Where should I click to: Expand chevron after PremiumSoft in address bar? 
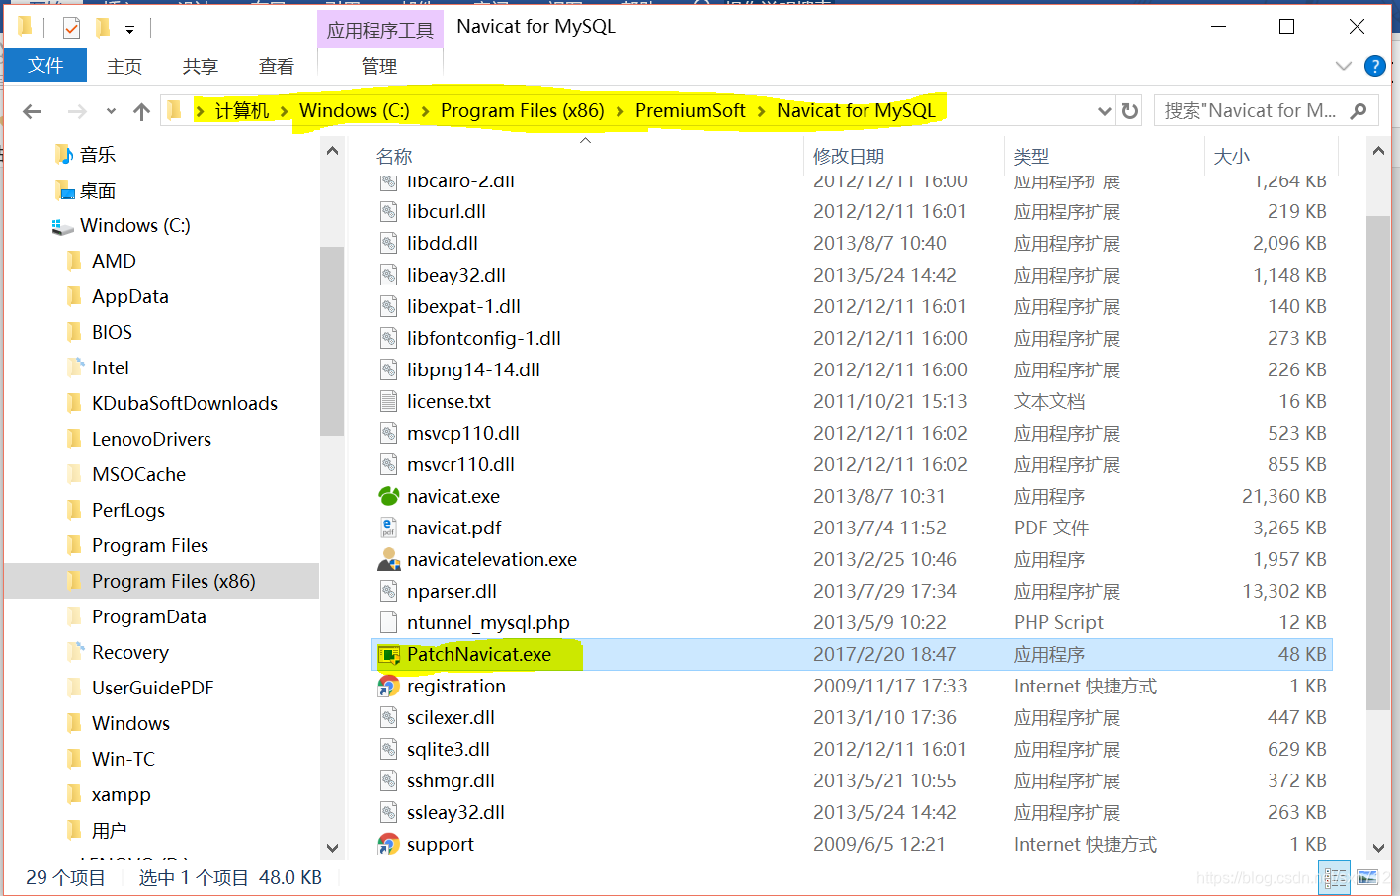[762, 111]
